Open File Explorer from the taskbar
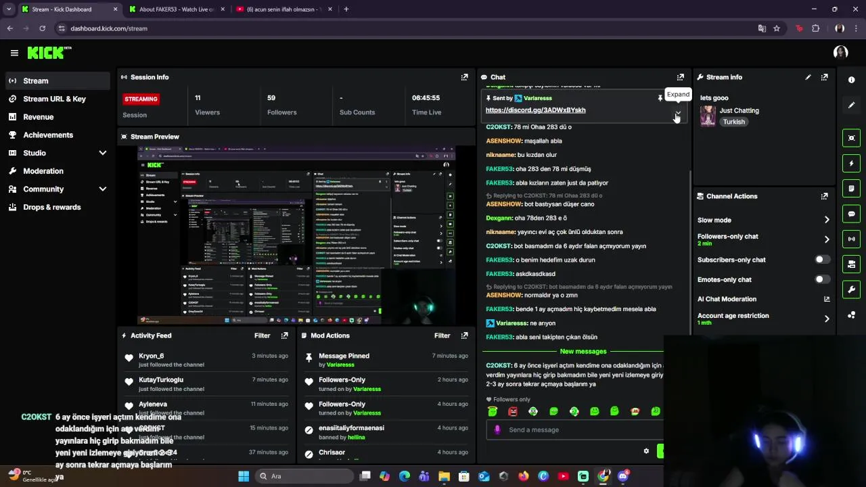The image size is (866, 487). (444, 476)
